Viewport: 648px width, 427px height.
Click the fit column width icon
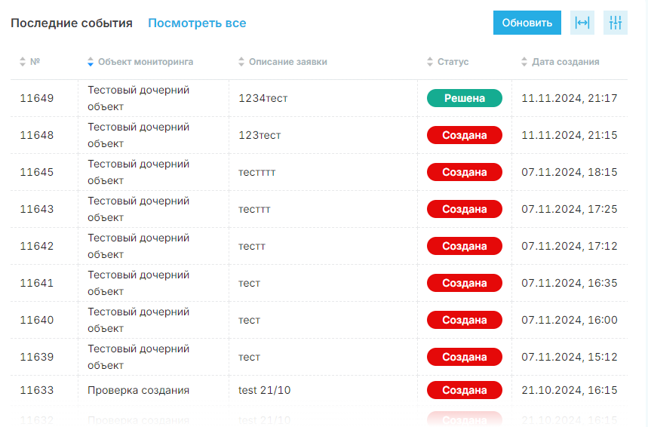coord(582,23)
